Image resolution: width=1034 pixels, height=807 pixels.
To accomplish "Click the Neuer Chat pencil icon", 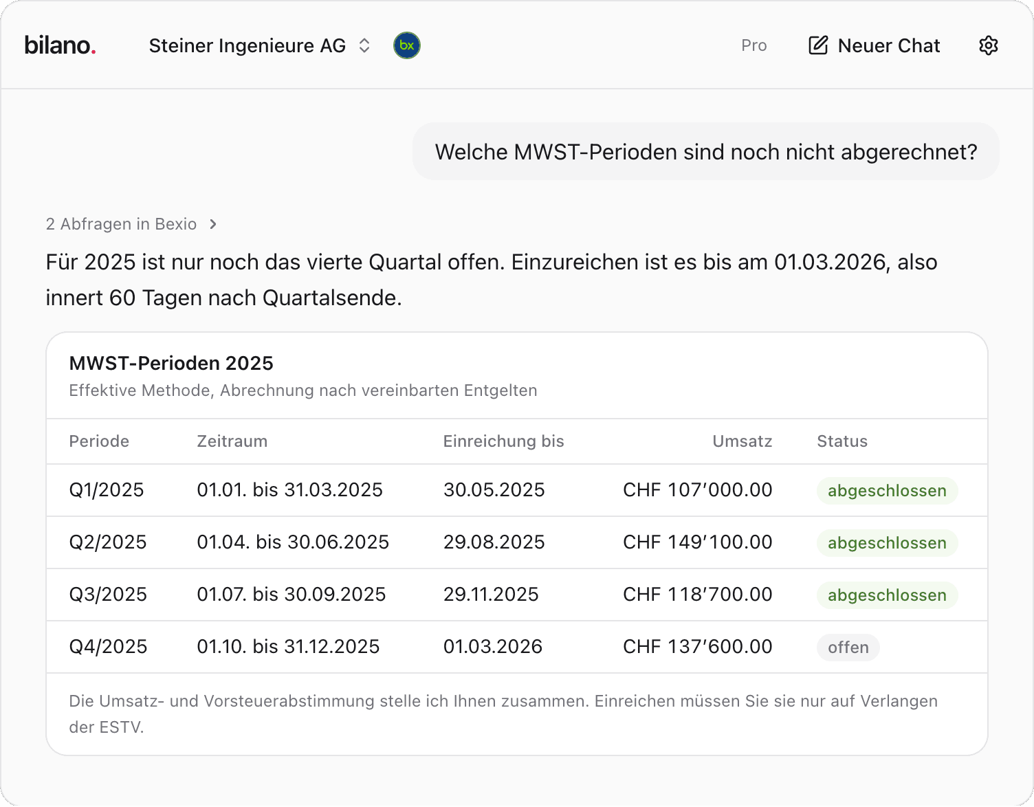I will tap(818, 45).
